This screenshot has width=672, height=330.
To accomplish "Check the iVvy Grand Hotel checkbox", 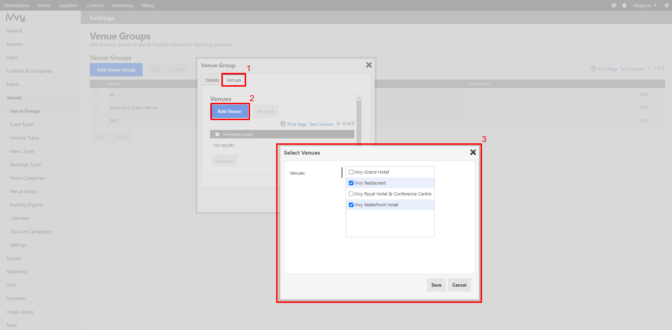I will pyautogui.click(x=351, y=172).
